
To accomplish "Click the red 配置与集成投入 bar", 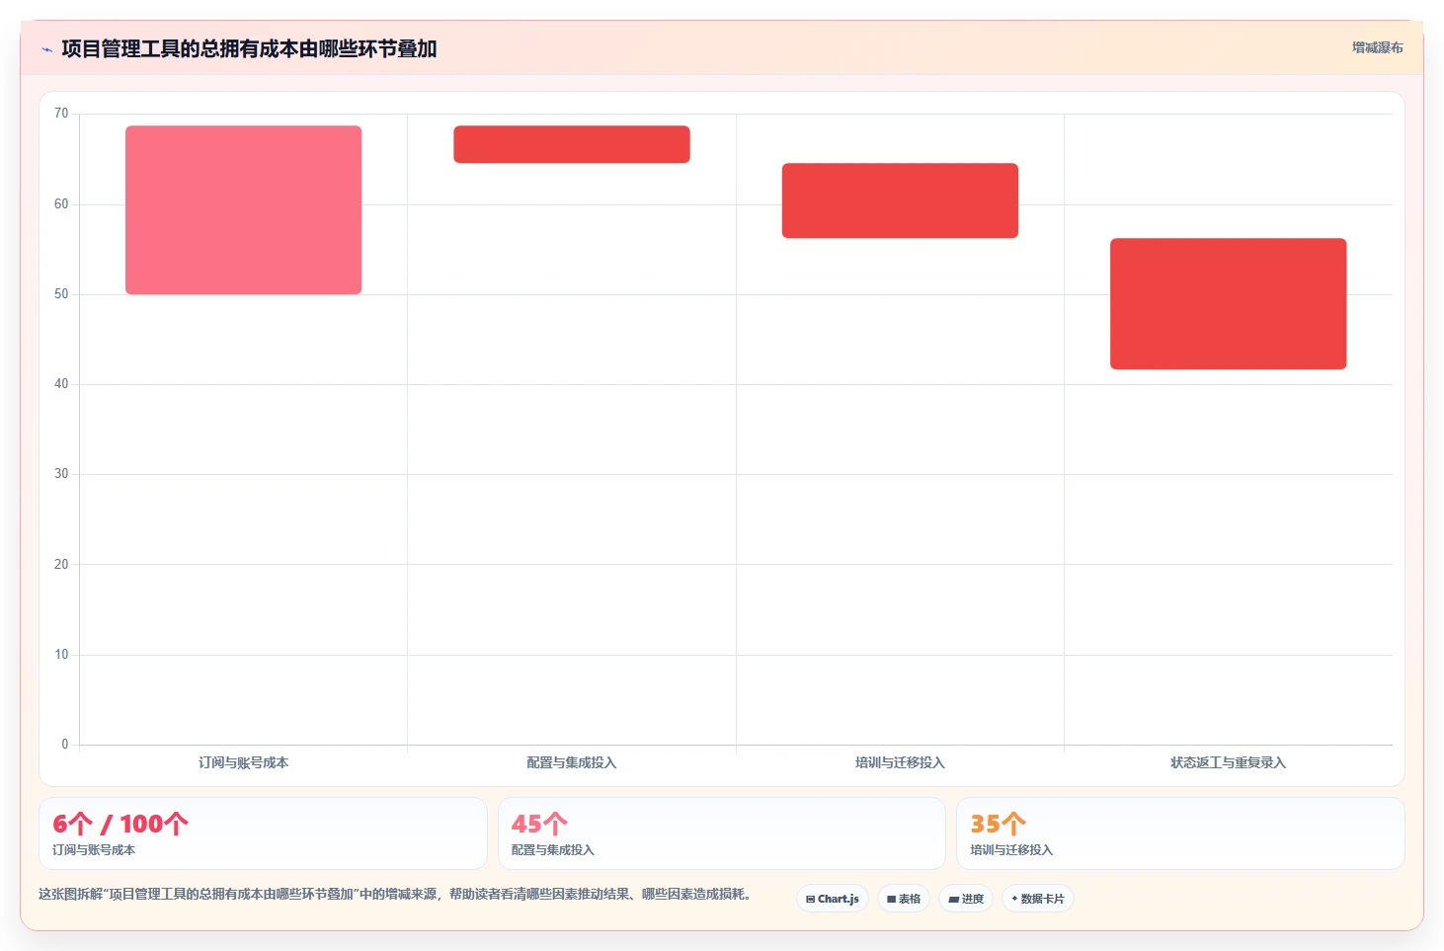I will (x=572, y=144).
